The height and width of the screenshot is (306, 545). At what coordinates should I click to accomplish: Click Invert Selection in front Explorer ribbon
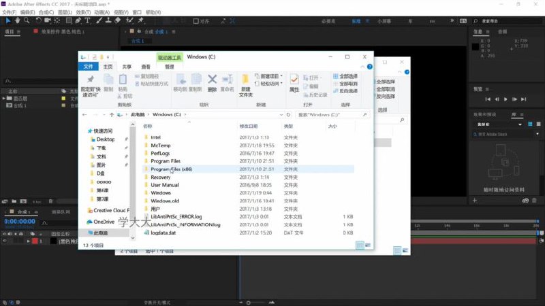coord(345,91)
